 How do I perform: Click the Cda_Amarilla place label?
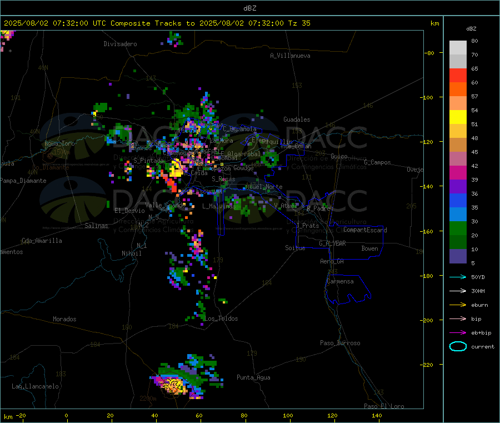coord(42,241)
